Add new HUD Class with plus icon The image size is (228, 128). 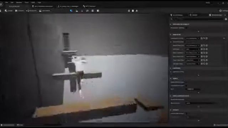207,49
